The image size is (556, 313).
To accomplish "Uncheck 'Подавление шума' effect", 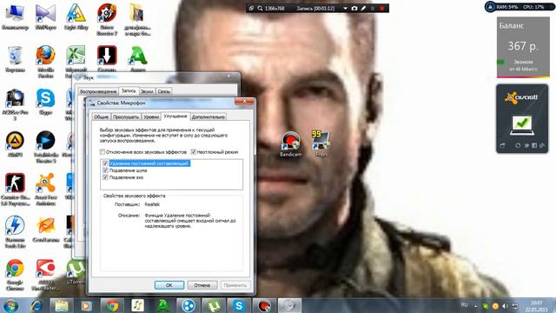I will (x=105, y=170).
